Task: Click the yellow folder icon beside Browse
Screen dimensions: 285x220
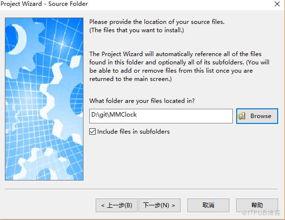Action: pos(242,116)
